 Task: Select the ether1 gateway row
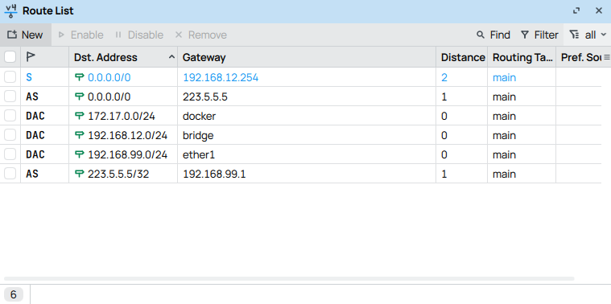(x=300, y=154)
